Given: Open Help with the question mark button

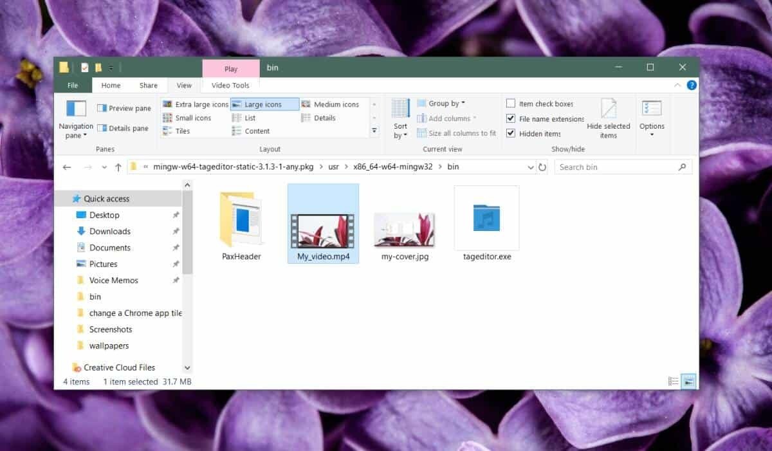Looking at the screenshot, I should tap(691, 85).
